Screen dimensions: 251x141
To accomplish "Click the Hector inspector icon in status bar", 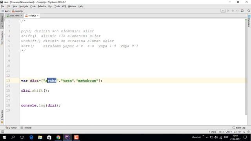I will pyautogui.click(x=248, y=132).
